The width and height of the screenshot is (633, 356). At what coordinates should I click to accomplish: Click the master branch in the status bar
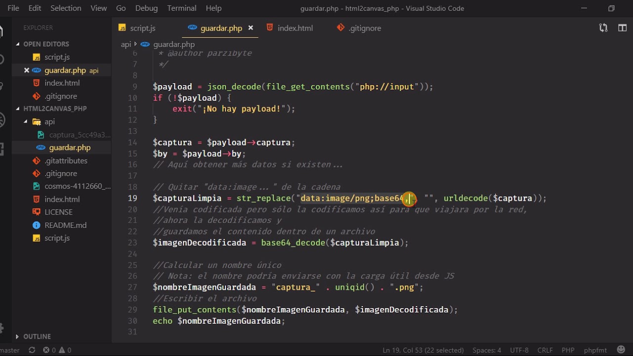click(10, 350)
